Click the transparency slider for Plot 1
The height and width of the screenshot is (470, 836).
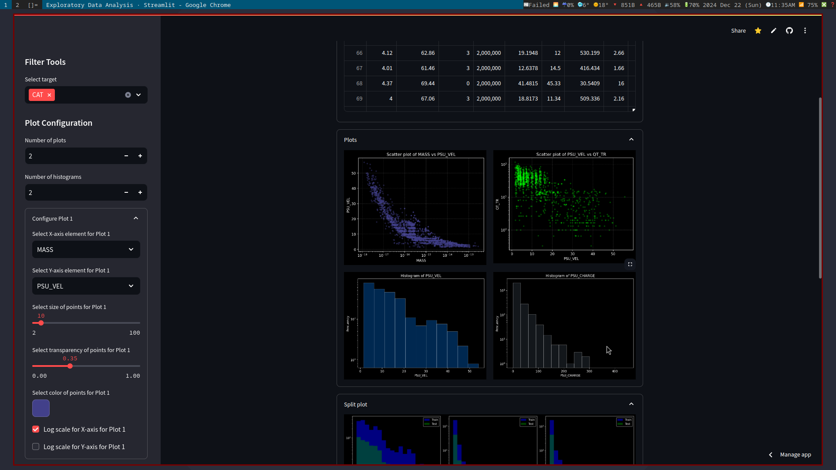70,366
